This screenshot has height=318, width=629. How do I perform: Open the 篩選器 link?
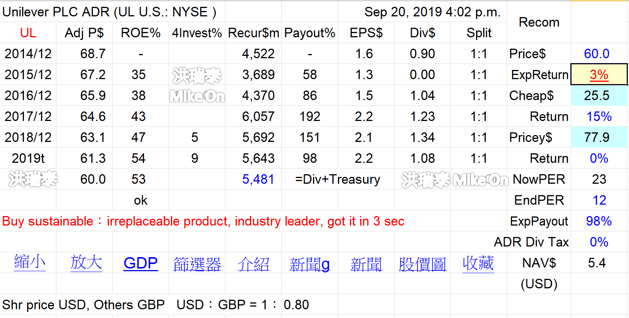(197, 264)
